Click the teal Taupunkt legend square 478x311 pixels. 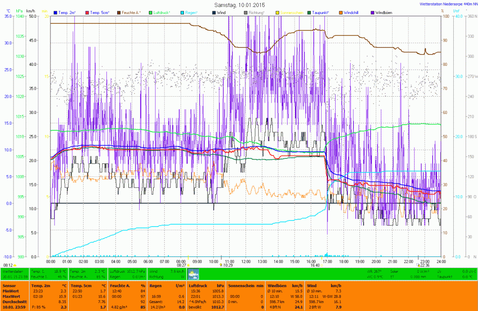point(309,13)
